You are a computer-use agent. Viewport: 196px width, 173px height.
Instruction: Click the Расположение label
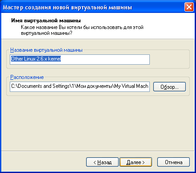tap(27, 77)
